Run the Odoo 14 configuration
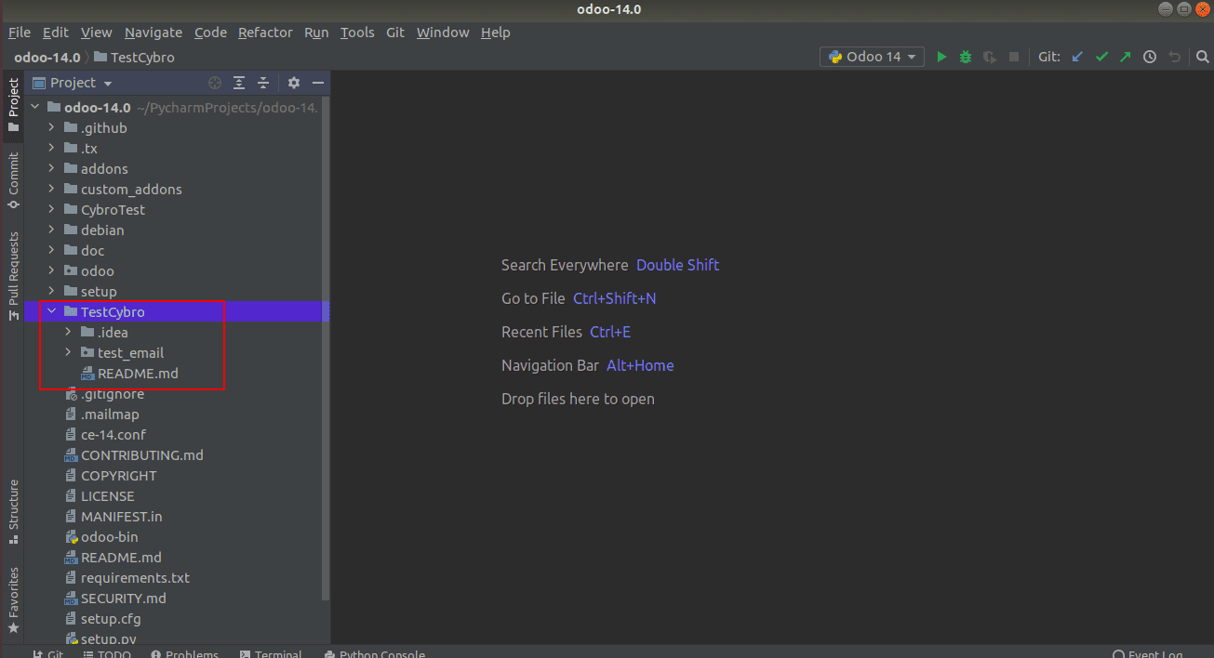Image resolution: width=1214 pixels, height=658 pixels. (x=941, y=57)
